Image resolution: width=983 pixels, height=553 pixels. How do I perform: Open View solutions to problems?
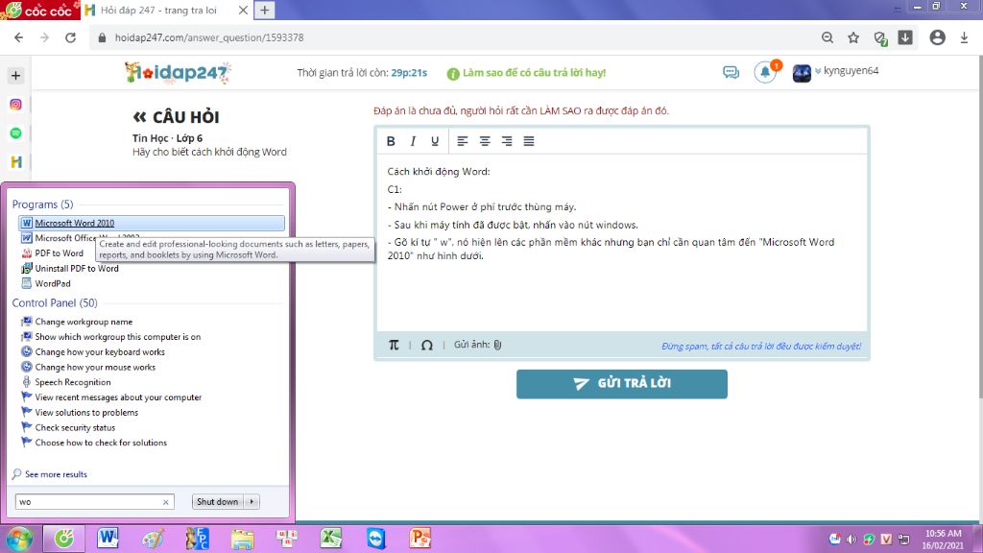[x=86, y=413]
